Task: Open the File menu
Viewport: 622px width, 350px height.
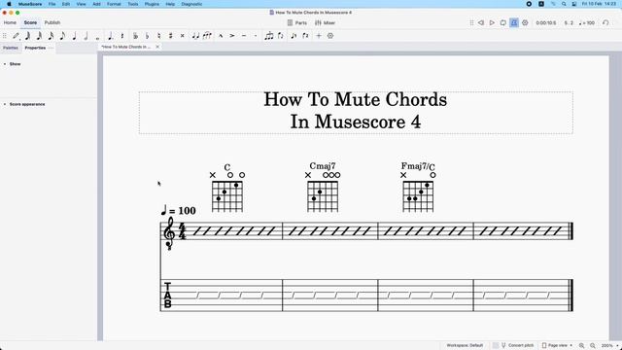Action: pyautogui.click(x=52, y=4)
